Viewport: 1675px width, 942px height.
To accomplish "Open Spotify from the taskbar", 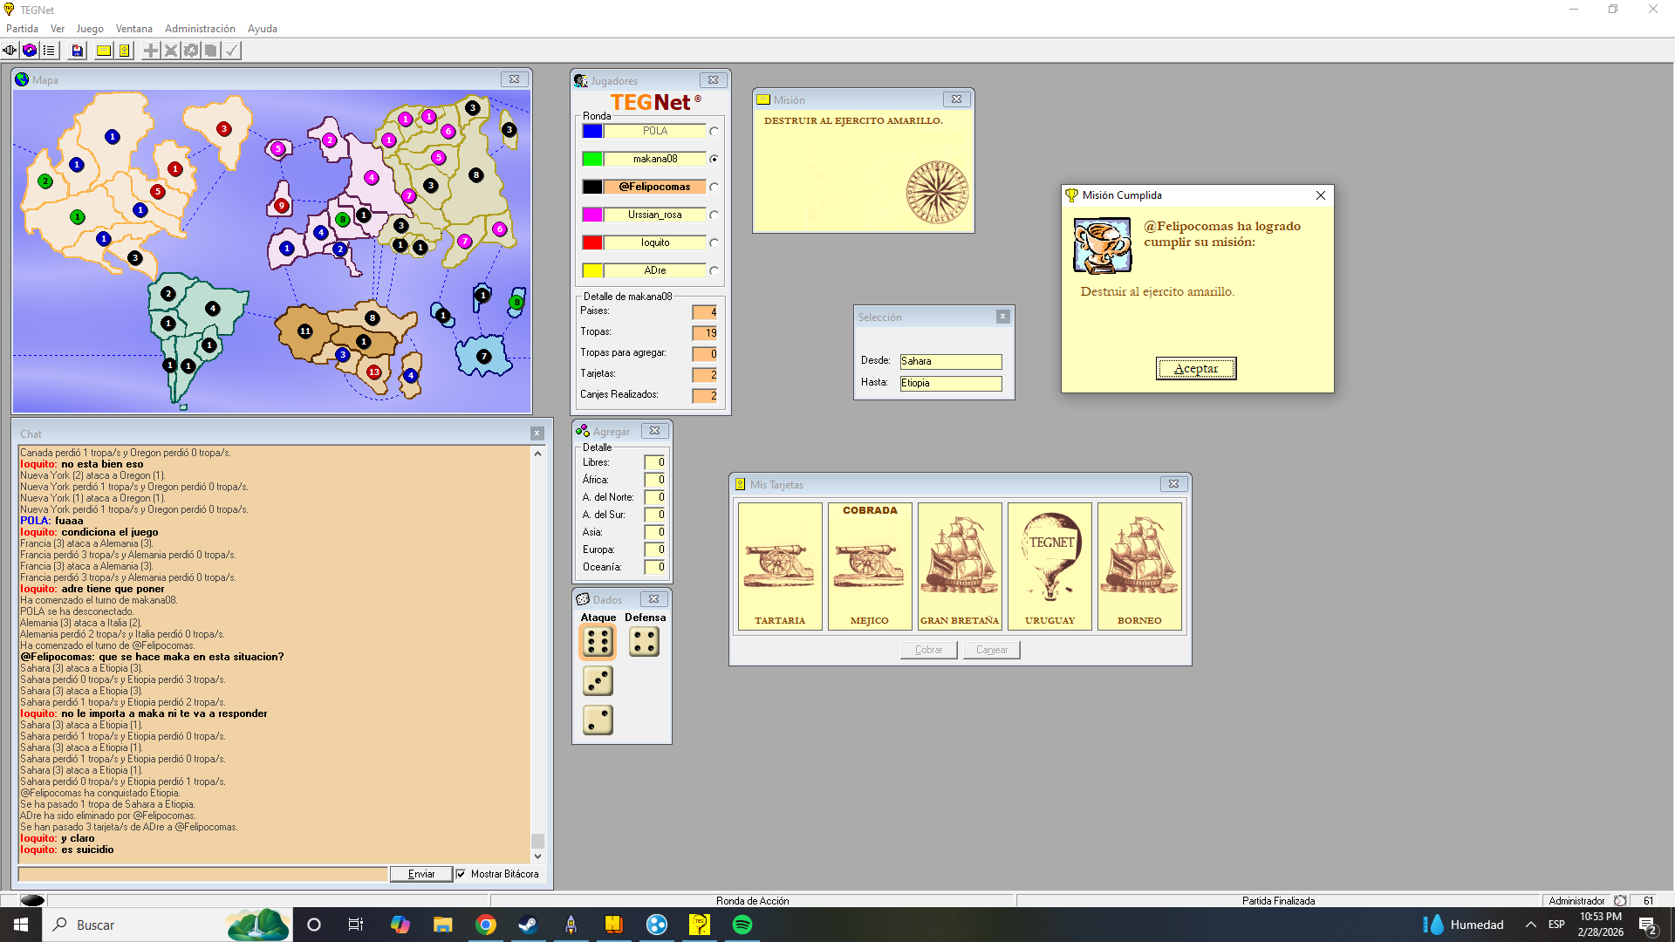I will (x=742, y=925).
